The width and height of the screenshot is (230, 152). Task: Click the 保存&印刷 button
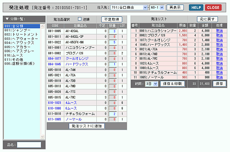click(x=172, y=84)
